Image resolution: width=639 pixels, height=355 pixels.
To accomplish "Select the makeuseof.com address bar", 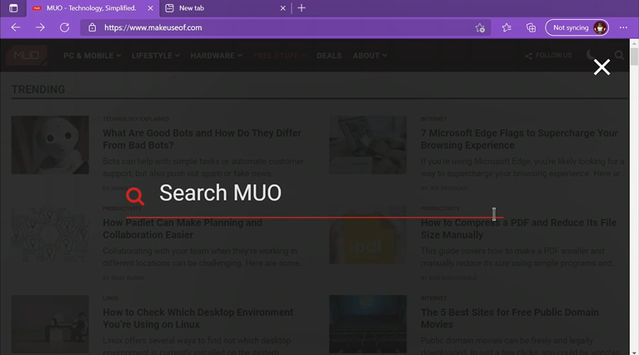I will [x=285, y=27].
